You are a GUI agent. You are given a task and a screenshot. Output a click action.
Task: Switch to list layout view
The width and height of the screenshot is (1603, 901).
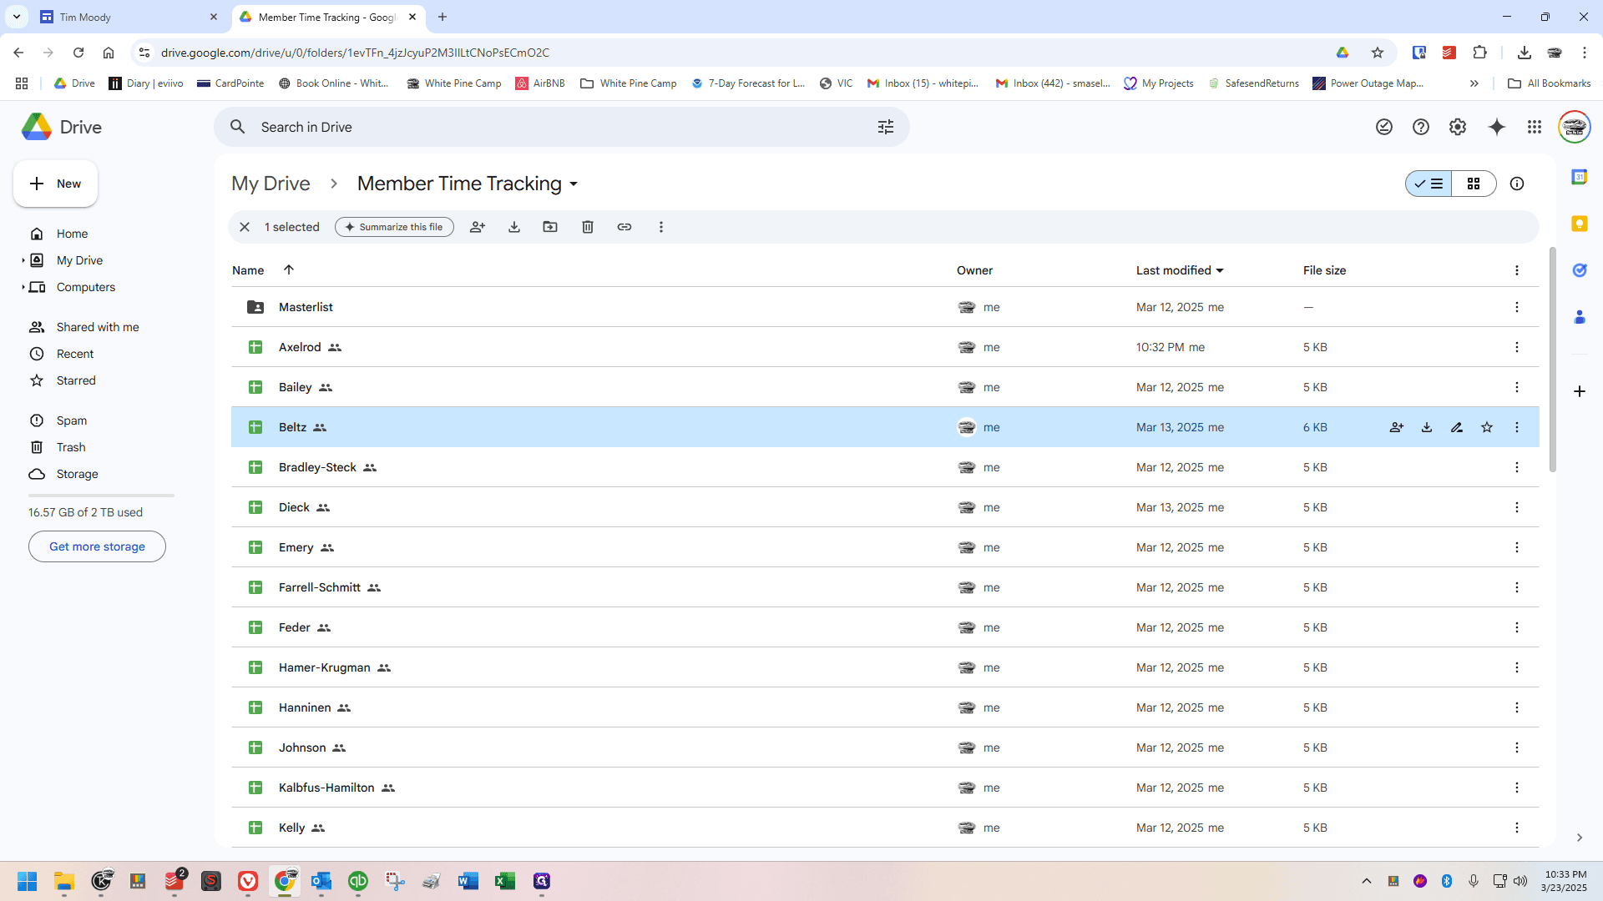tap(1429, 184)
